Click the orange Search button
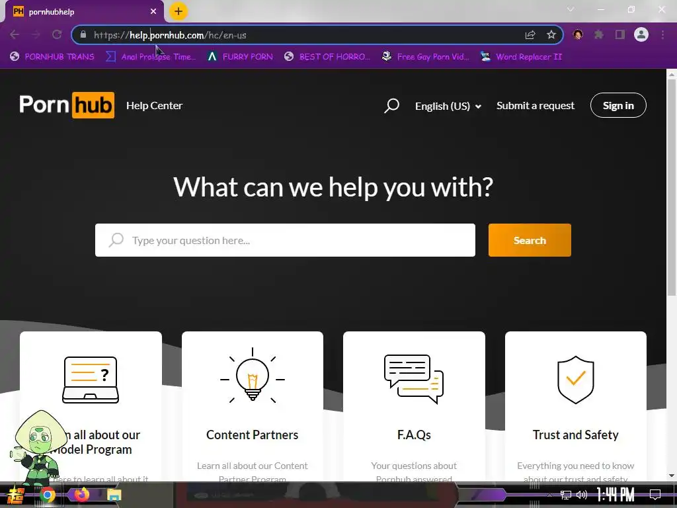 point(530,240)
